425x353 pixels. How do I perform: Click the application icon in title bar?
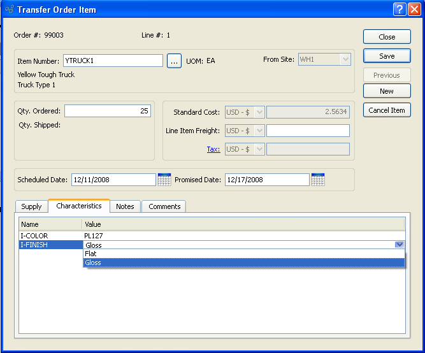coord(8,10)
